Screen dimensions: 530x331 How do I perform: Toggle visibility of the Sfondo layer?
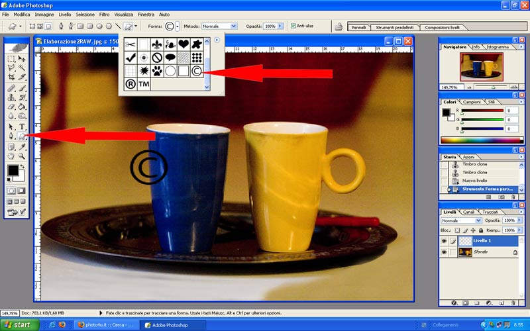(x=443, y=252)
